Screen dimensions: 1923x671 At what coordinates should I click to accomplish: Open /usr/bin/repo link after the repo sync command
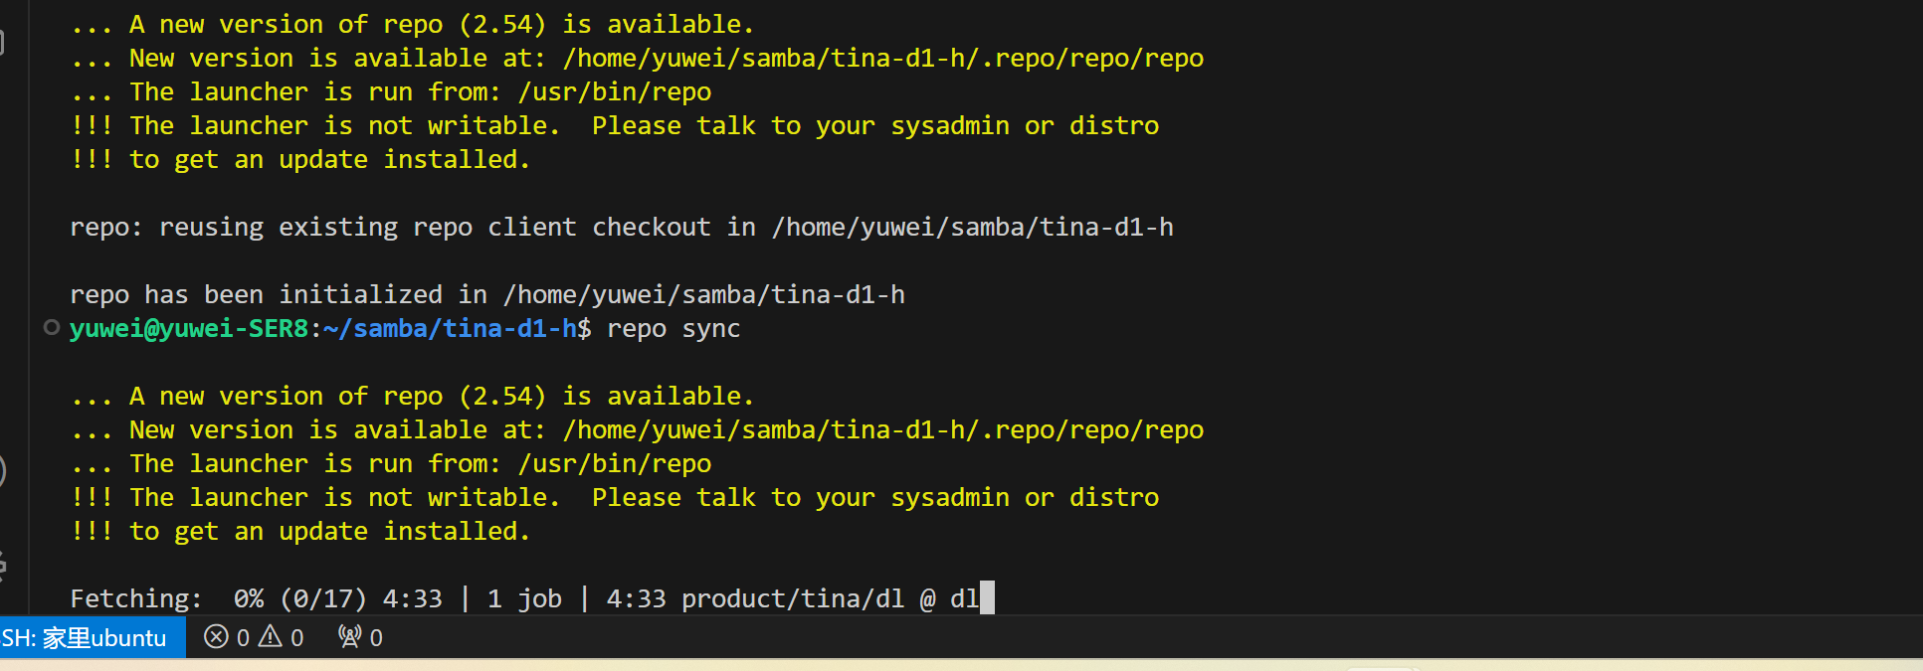[x=614, y=464]
